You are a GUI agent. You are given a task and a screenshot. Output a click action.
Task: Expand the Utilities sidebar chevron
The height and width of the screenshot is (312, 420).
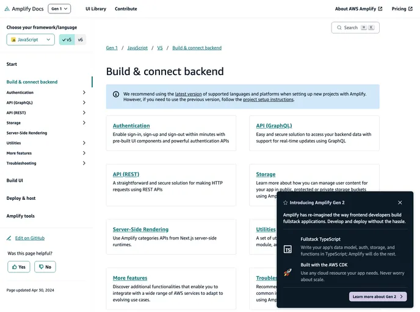click(84, 143)
